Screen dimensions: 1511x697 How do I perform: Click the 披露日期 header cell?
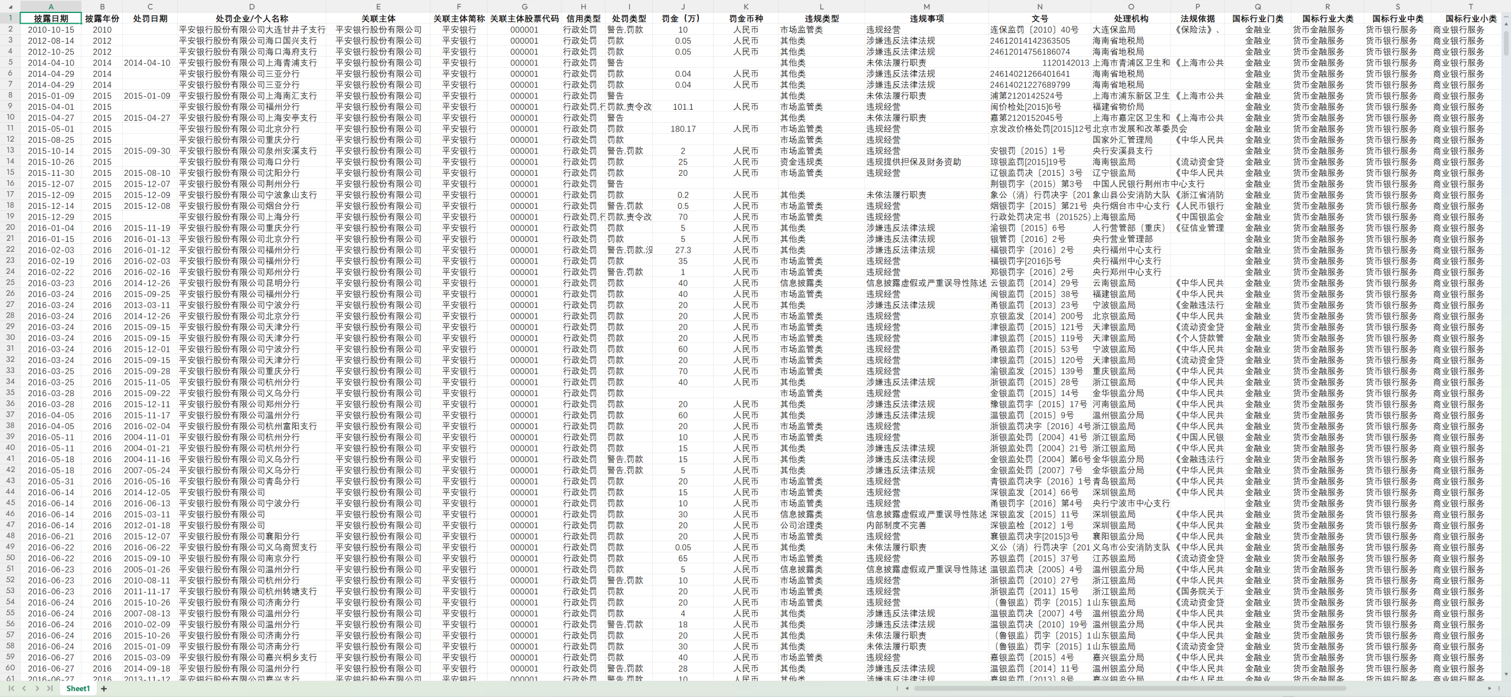(51, 18)
